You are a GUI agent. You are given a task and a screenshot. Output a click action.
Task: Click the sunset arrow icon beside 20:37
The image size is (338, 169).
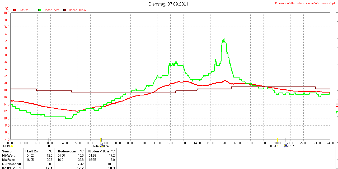click(285, 146)
